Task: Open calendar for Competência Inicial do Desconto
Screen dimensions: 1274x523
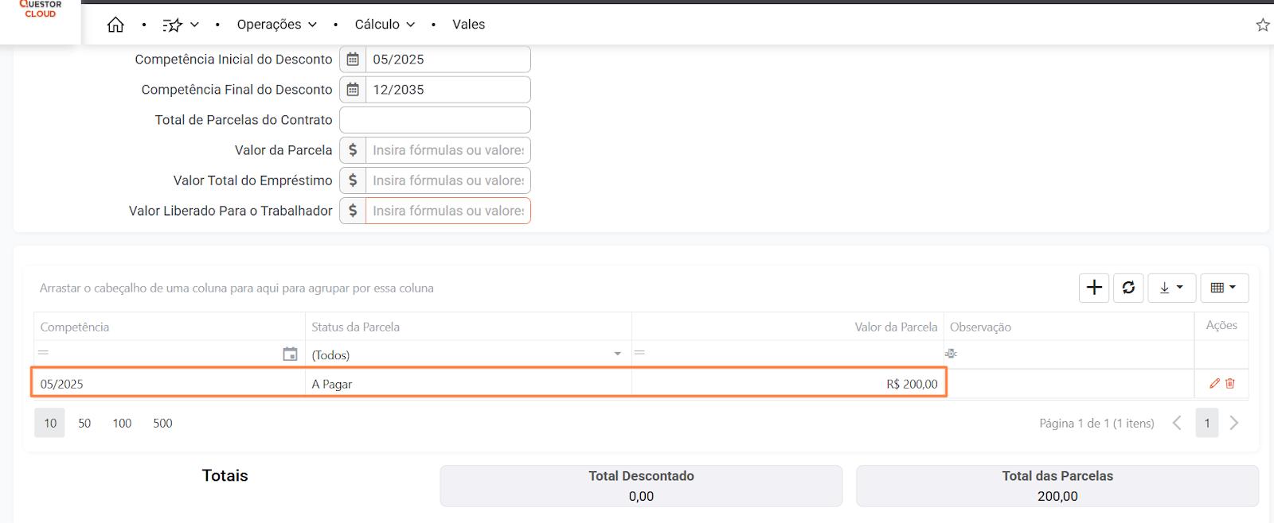Action: click(353, 60)
